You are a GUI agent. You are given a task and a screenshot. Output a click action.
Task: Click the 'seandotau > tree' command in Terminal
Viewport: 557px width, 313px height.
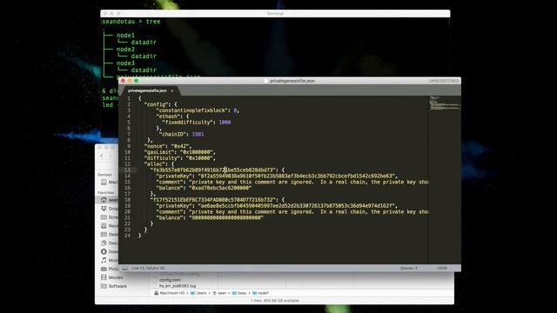point(131,22)
